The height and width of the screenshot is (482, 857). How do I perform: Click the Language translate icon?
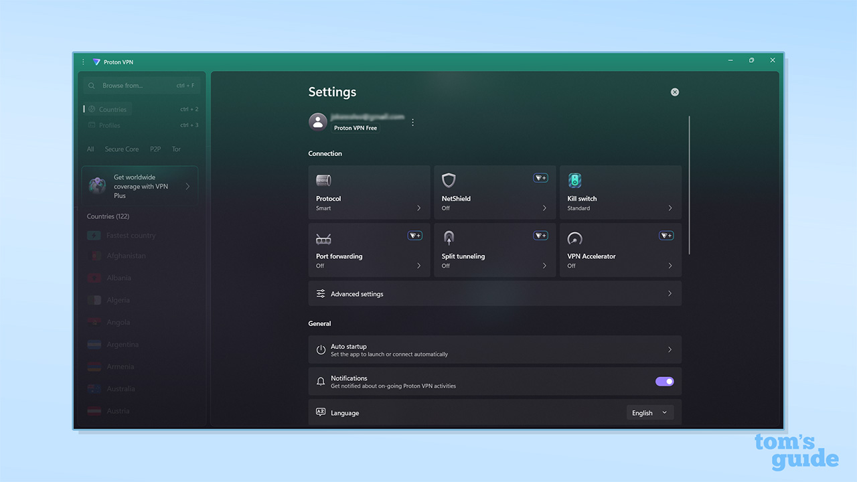click(x=321, y=413)
